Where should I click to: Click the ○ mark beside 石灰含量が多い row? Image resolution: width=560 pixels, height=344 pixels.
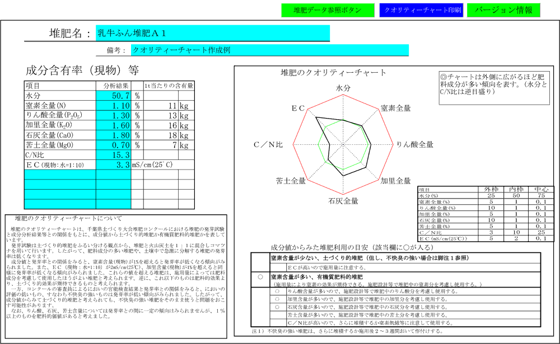point(277,307)
